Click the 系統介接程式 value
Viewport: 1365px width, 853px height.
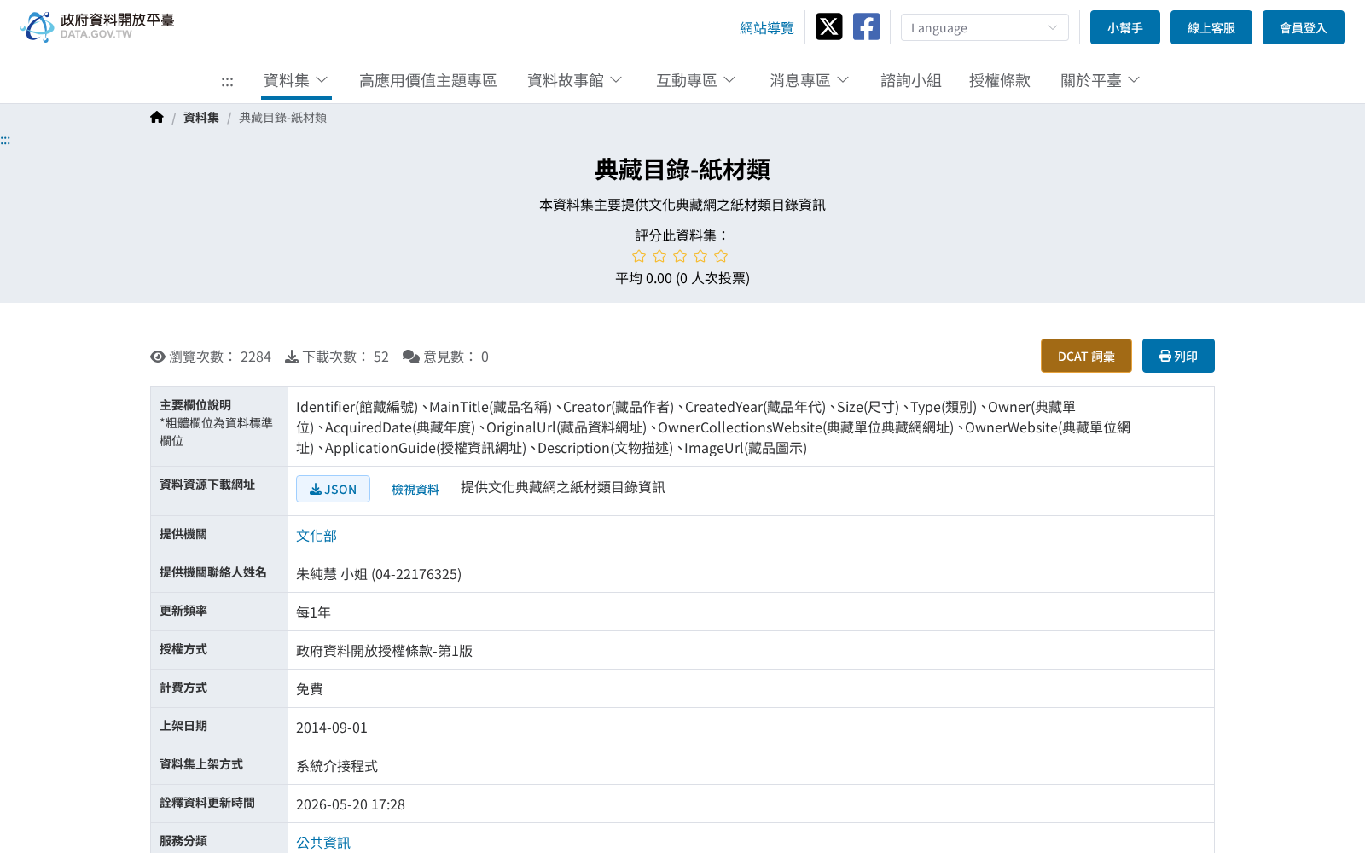pyautogui.click(x=337, y=766)
